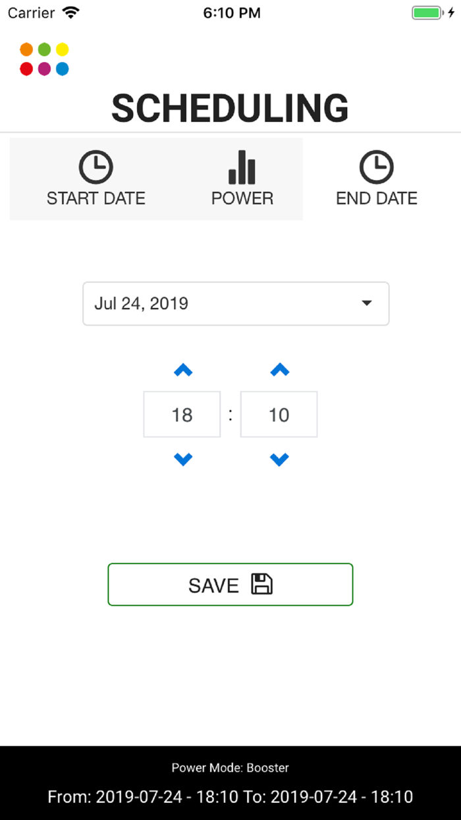
Task: Click the hour value field showing 18
Action: tap(182, 415)
